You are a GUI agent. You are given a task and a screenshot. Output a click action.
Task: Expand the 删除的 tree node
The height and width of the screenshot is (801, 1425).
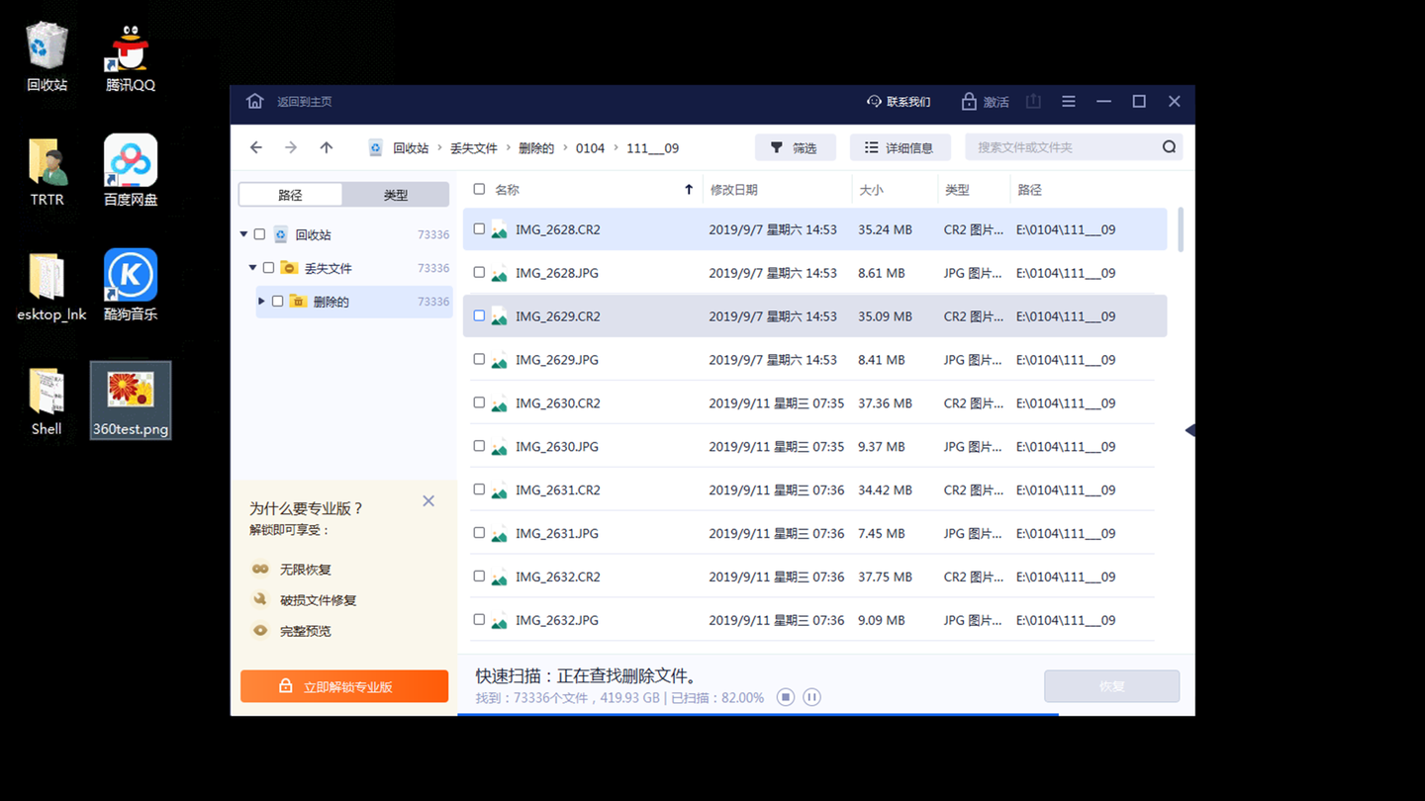261,302
